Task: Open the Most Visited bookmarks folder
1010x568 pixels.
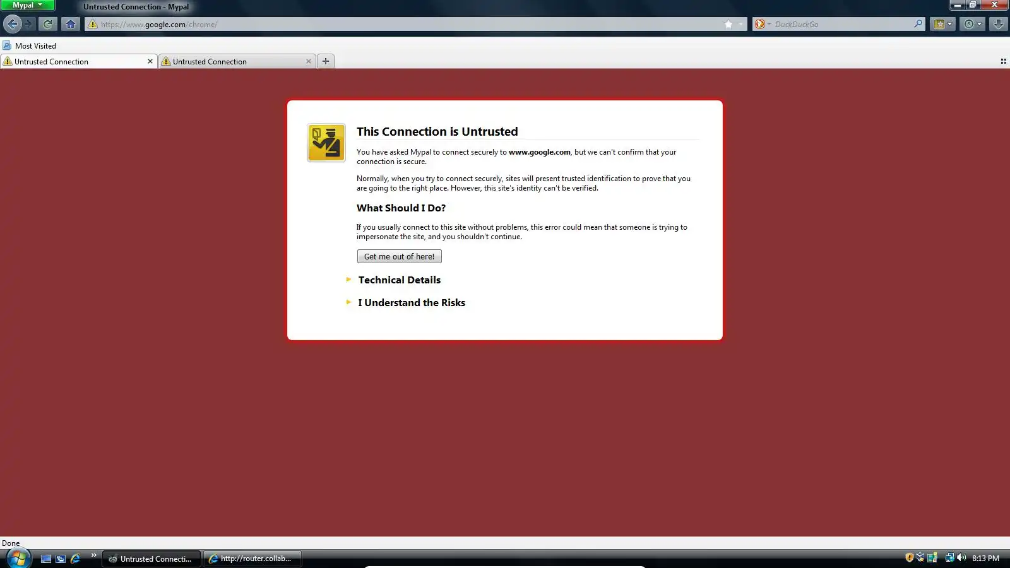Action: point(29,45)
